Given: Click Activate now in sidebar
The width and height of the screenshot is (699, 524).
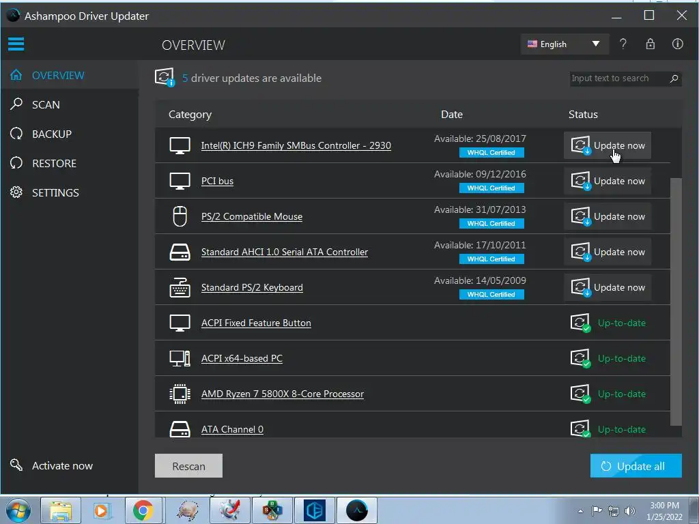Looking at the screenshot, I should (x=52, y=465).
